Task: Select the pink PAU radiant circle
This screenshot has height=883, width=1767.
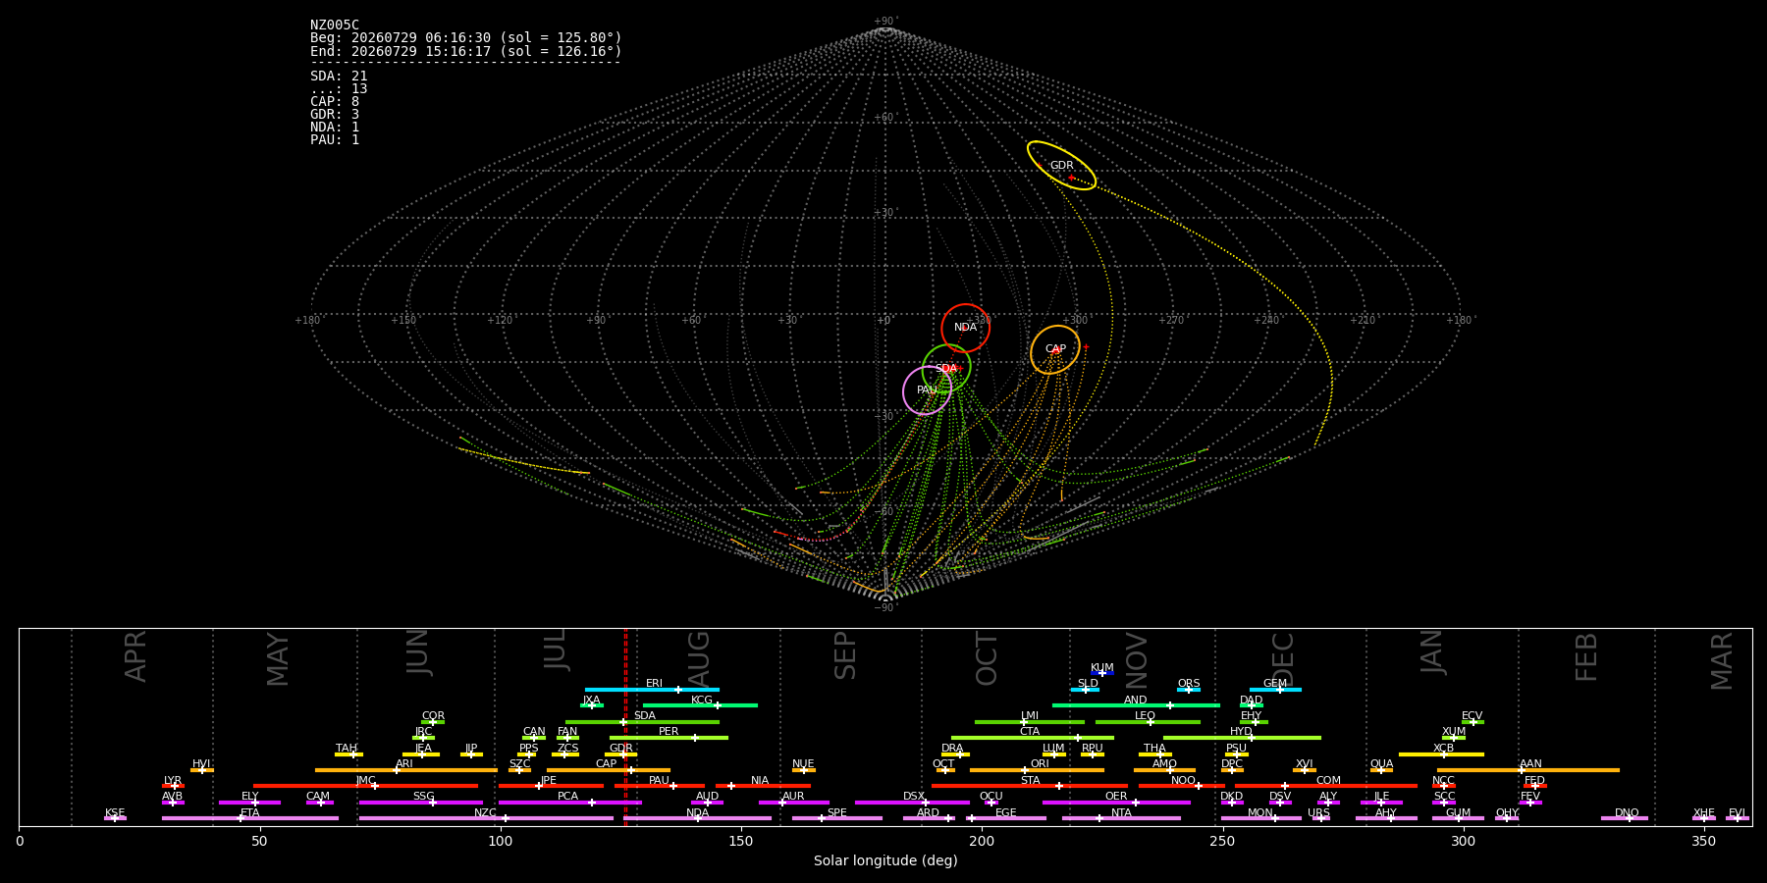Action: [927, 390]
